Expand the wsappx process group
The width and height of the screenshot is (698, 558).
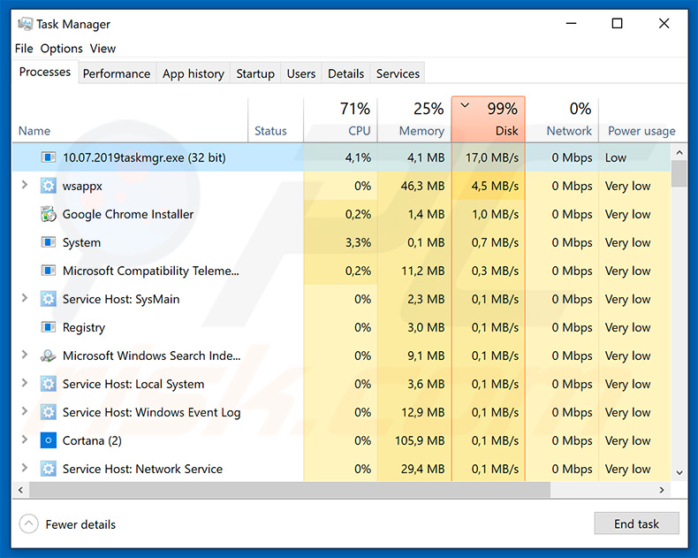tap(25, 185)
